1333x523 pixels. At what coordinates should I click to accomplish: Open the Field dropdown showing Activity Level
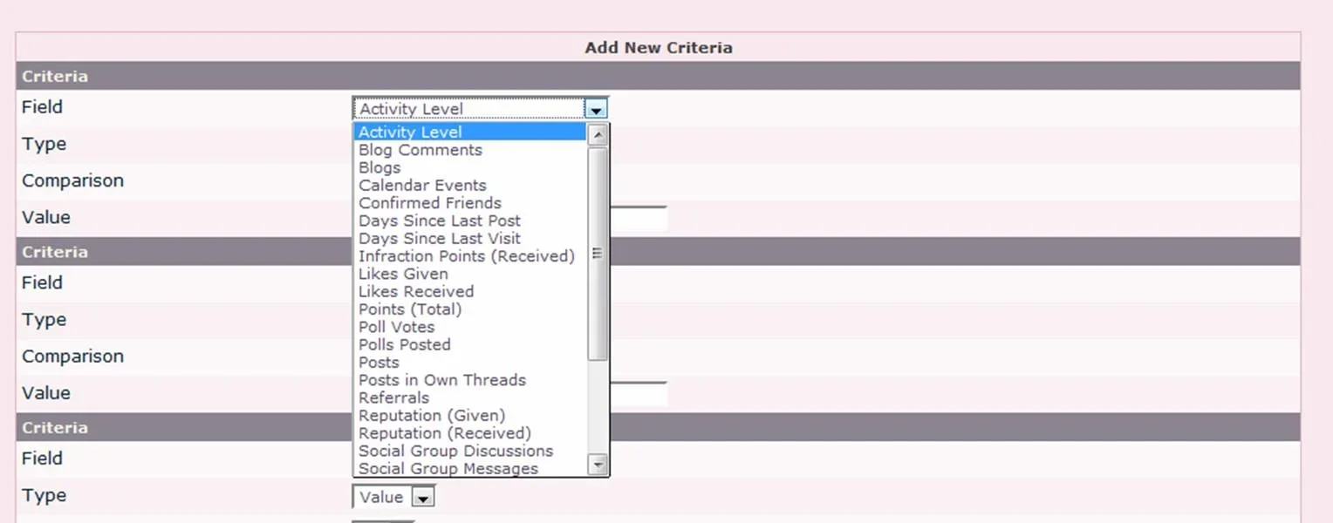480,108
